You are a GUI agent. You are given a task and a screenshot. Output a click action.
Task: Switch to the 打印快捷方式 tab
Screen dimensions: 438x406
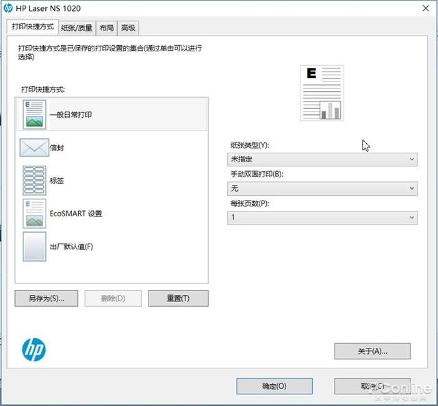pyautogui.click(x=33, y=27)
